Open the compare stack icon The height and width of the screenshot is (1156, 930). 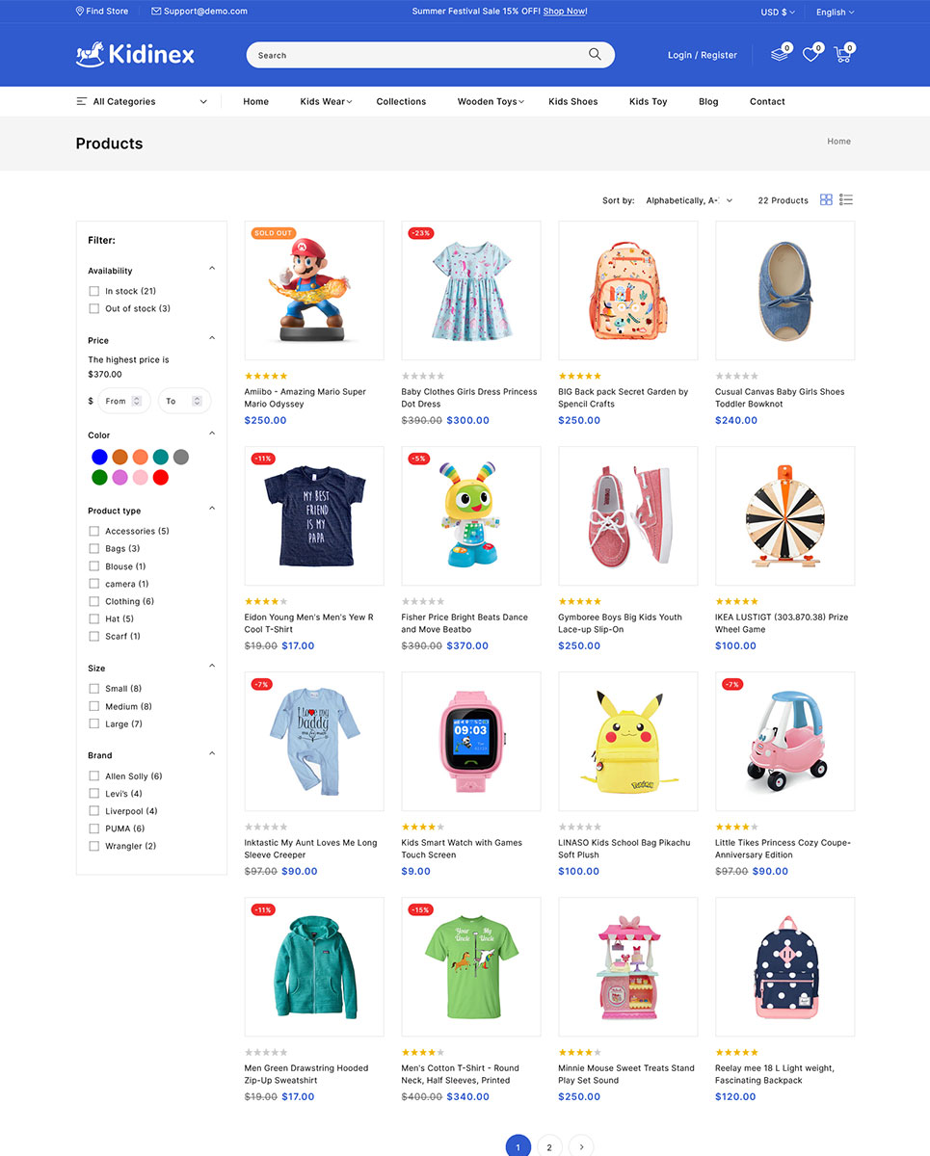(x=779, y=55)
